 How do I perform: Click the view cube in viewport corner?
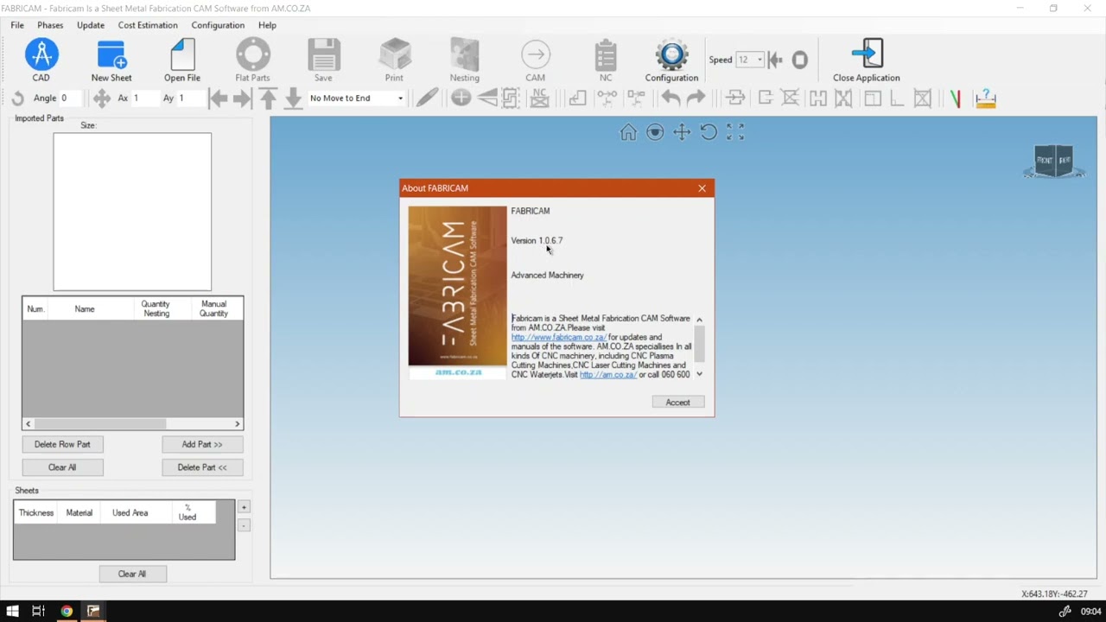click(x=1054, y=162)
